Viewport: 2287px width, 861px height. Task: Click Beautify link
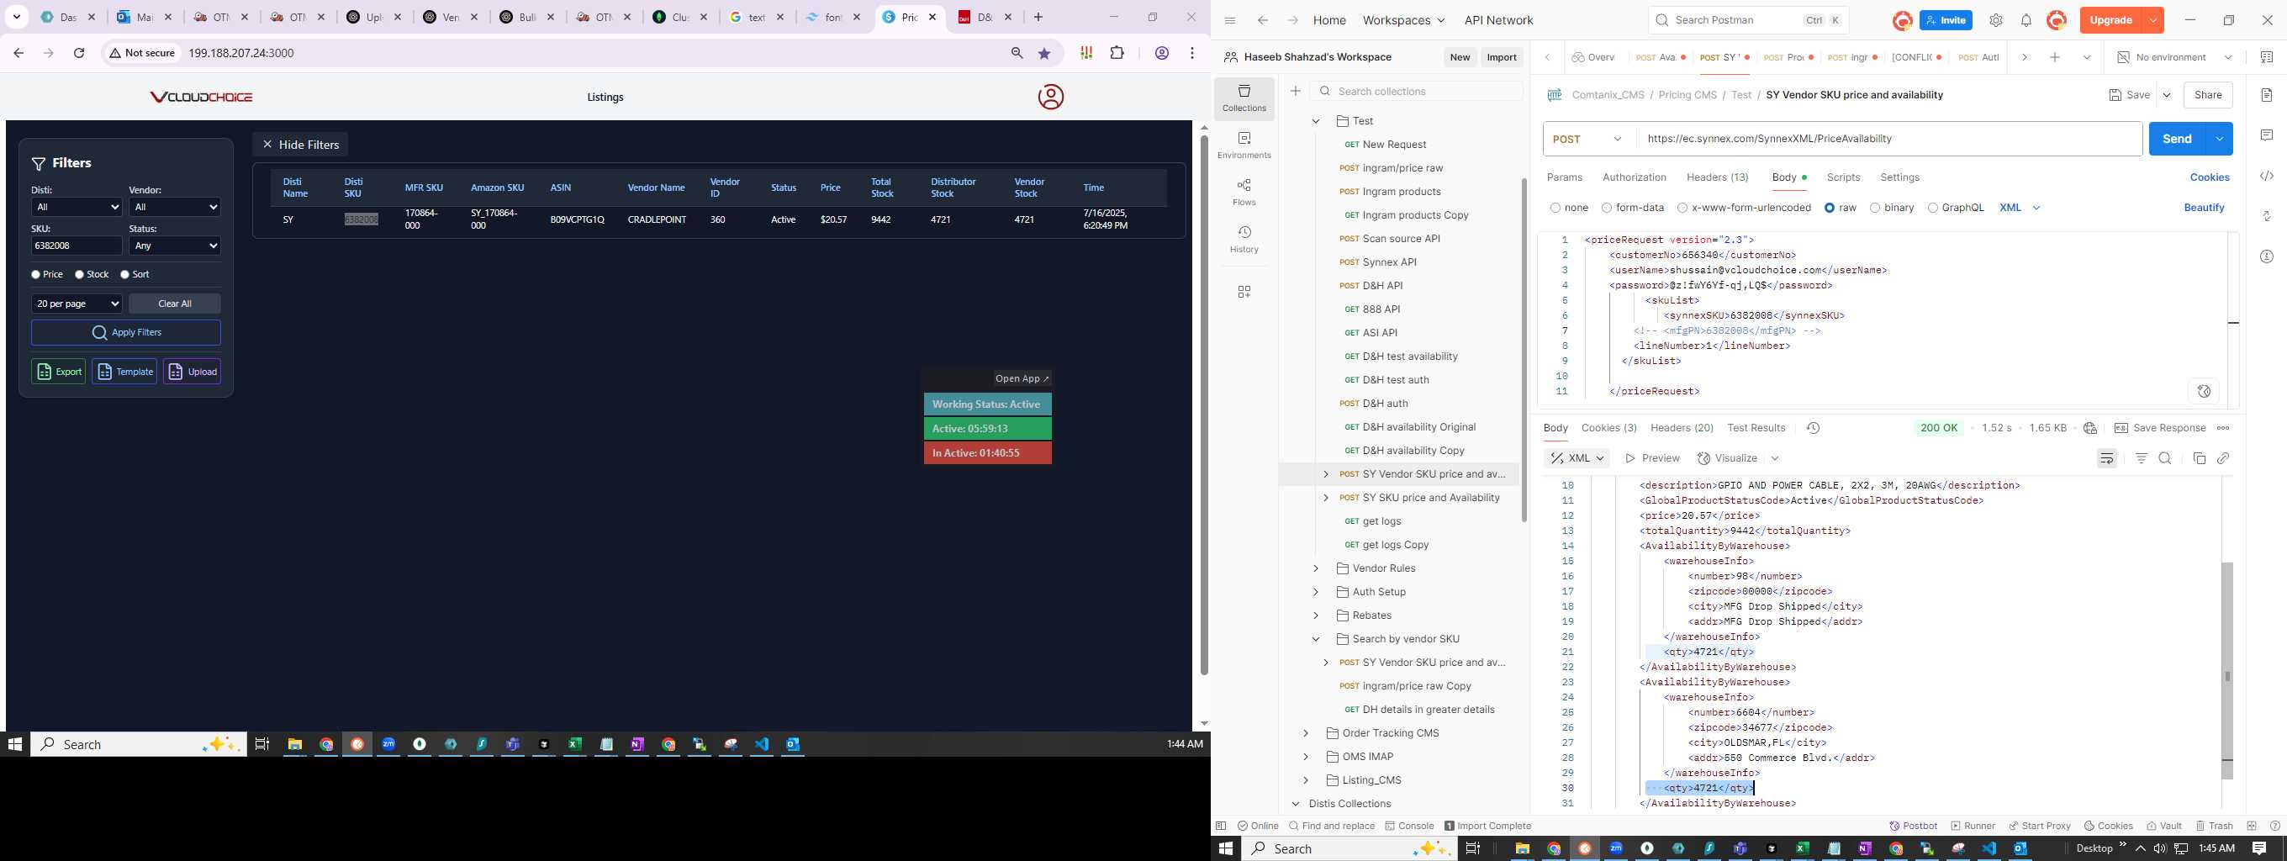coord(2204,208)
